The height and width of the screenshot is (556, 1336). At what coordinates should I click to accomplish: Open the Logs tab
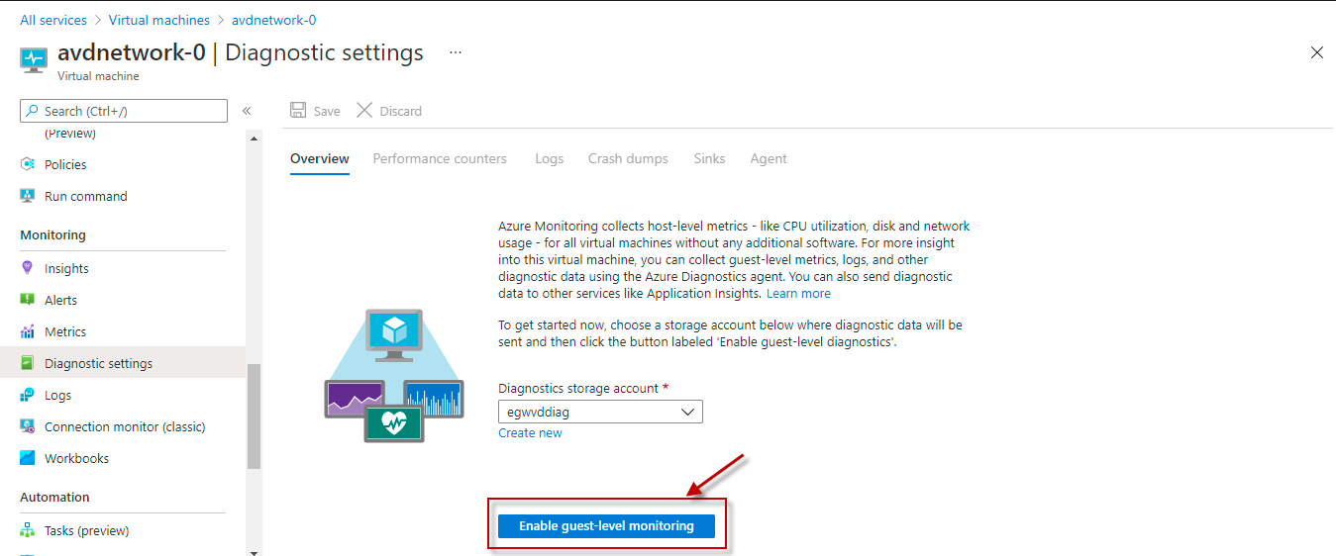coord(549,158)
